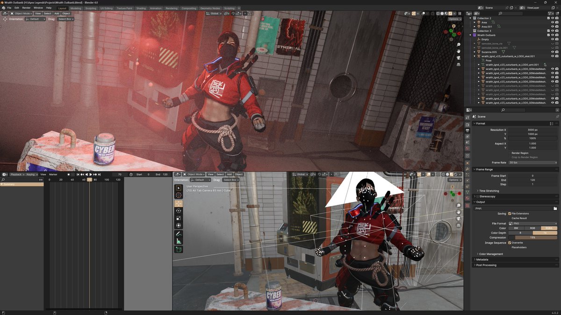Toggle auto keying record button
Image resolution: width=561 pixels, height=315 pixels.
coord(68,174)
